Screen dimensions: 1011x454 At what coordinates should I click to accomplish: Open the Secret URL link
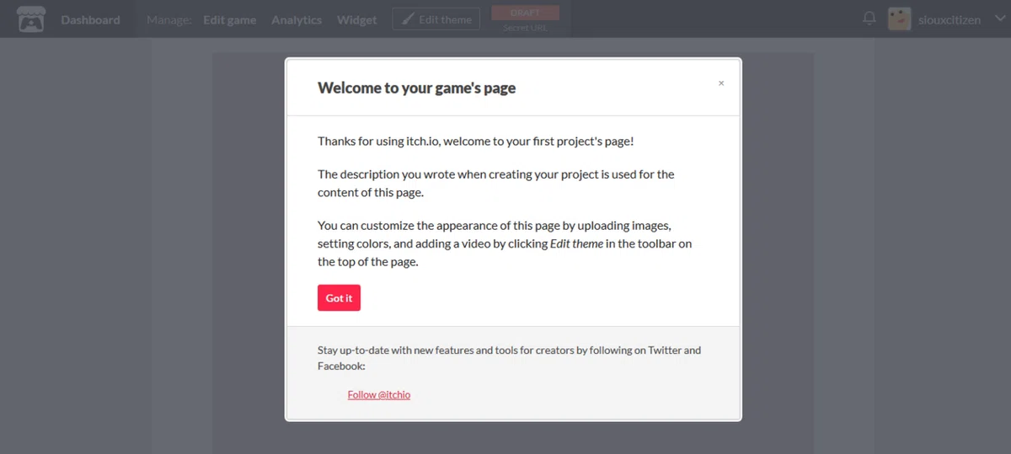[525, 28]
